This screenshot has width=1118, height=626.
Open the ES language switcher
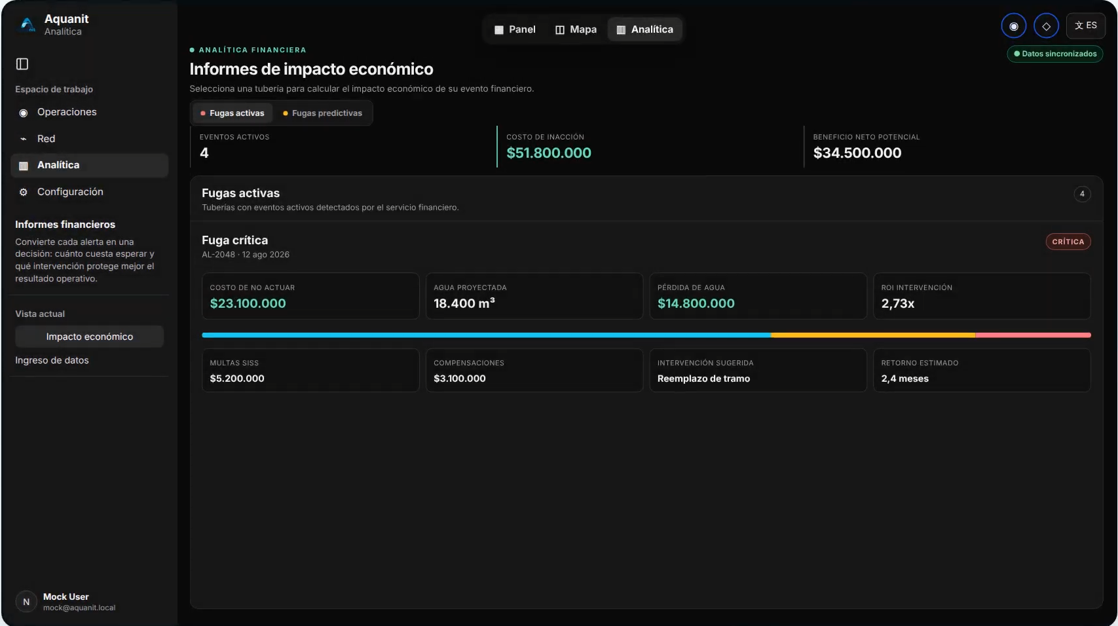(1086, 26)
